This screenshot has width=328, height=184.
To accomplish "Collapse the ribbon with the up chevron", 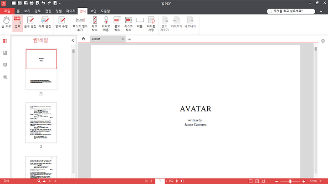I will point(321,11).
